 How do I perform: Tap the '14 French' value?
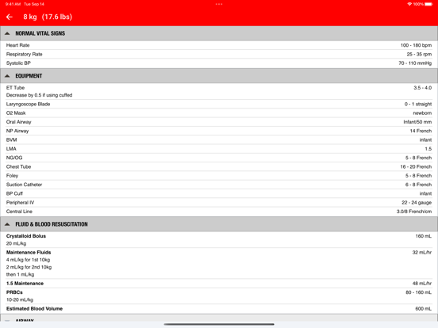pyautogui.click(x=421, y=131)
